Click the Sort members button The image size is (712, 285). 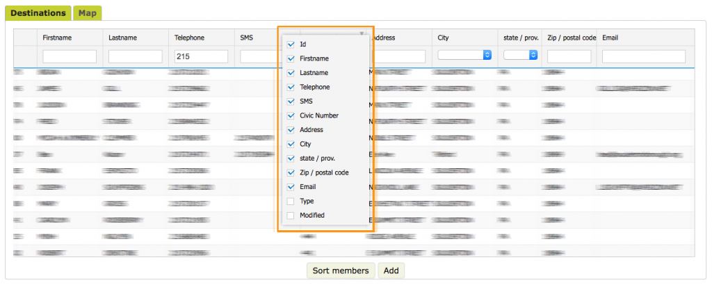tap(341, 270)
